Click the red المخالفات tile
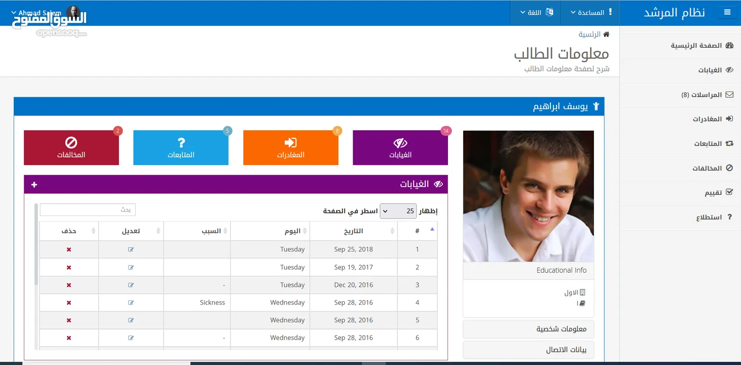Image resolution: width=741 pixels, height=365 pixels. 71,148
